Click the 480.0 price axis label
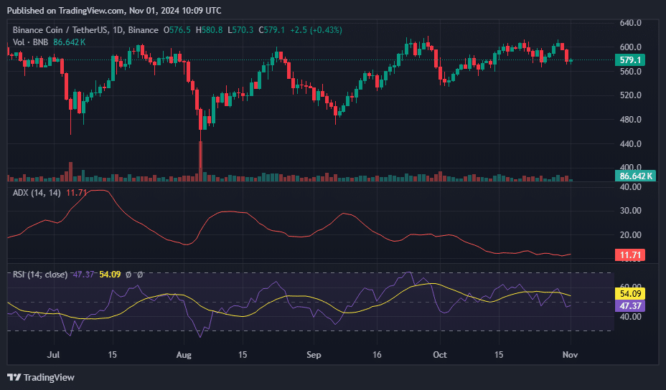This screenshot has width=666, height=390. click(630, 119)
